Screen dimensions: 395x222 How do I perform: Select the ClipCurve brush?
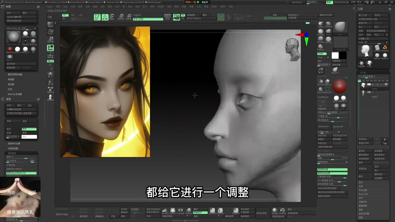point(327,82)
